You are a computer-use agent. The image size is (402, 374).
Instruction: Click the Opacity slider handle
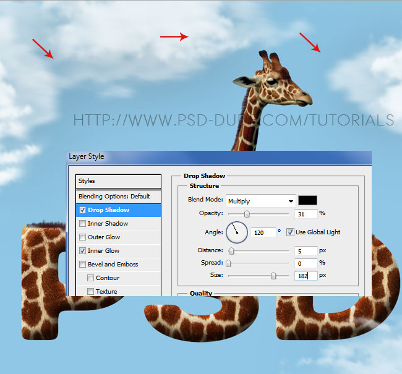point(247,214)
